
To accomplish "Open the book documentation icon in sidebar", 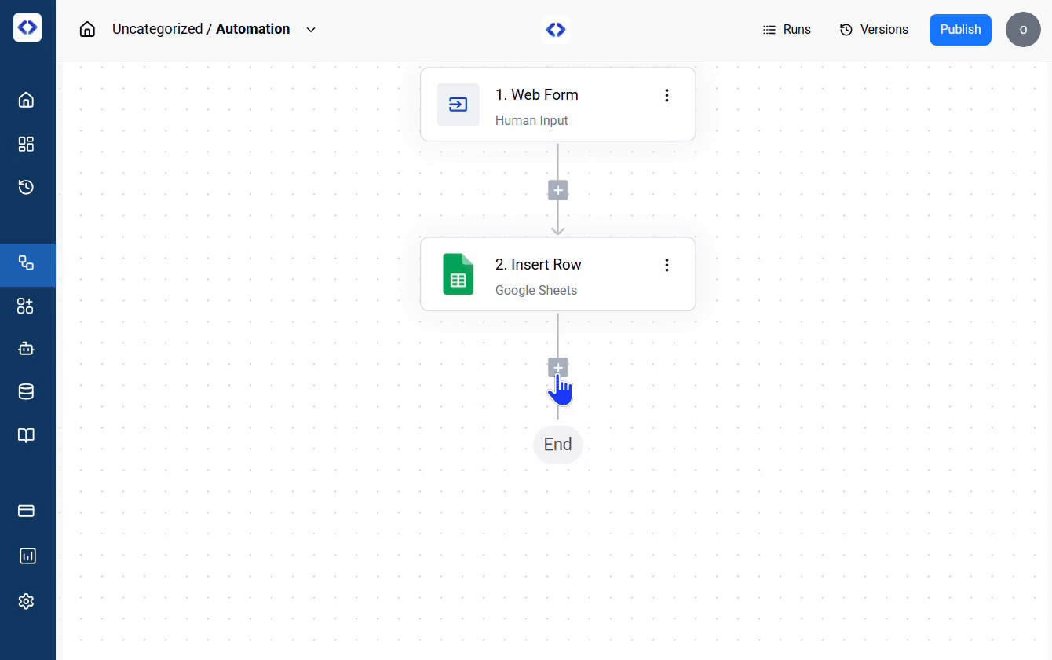I will click(26, 435).
